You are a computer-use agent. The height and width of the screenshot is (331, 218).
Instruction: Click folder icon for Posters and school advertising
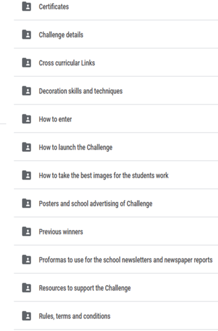pos(27,203)
